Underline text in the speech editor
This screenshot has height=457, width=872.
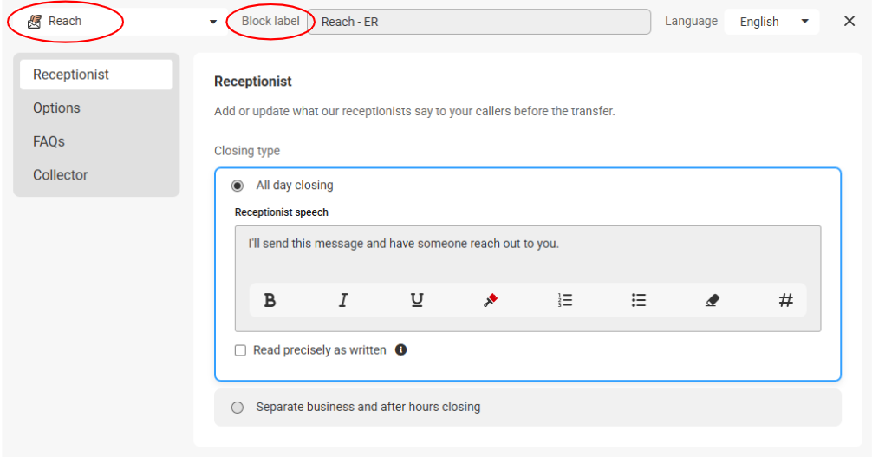point(417,301)
